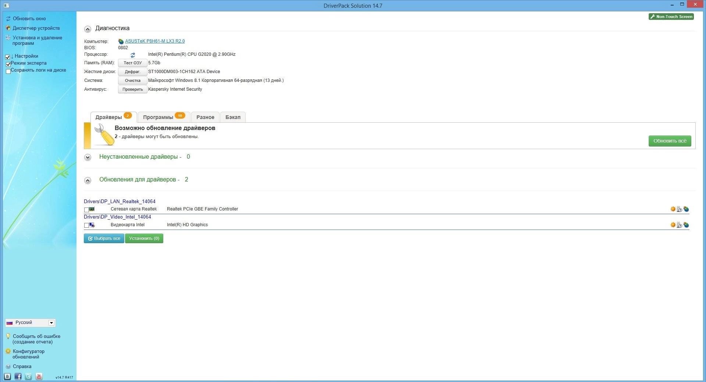The height and width of the screenshot is (382, 706).
Task: Click the gear icon for Конфигуратор обновлений
Action: click(x=8, y=351)
